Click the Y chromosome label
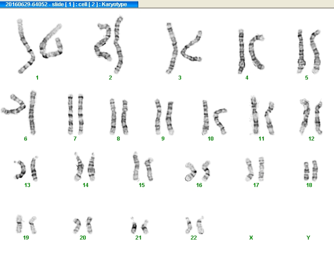Screen dimensions: 334x263 (308, 238)
